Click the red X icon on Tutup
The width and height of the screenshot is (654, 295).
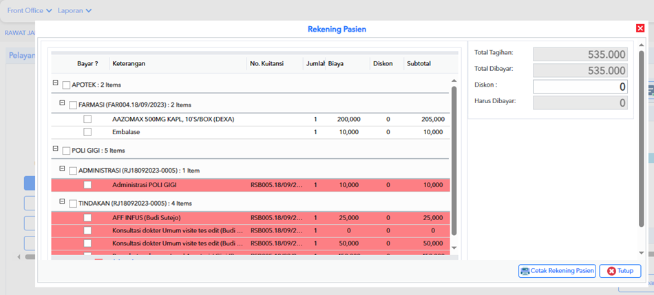(611, 271)
